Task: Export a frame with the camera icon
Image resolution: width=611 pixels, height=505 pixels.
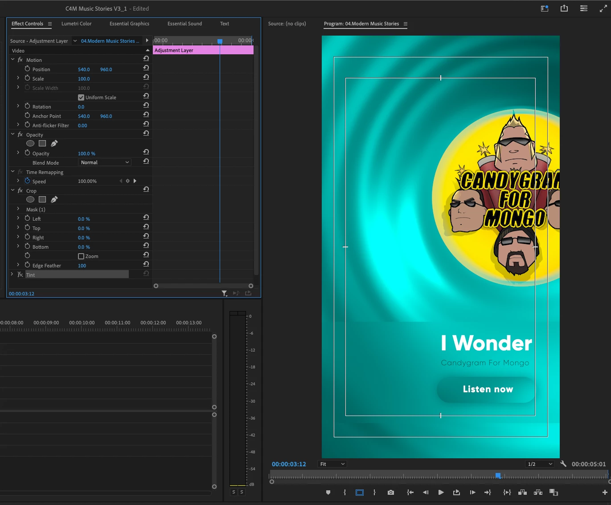Action: pos(391,493)
